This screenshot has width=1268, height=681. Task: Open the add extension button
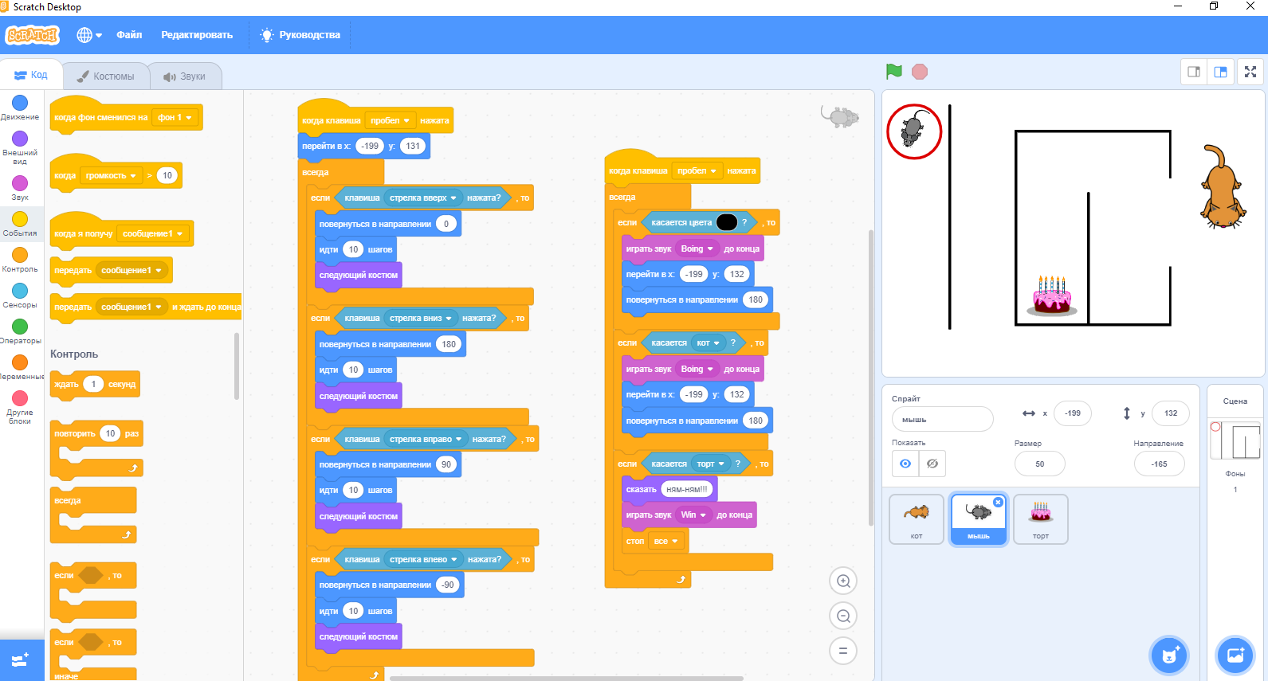coord(21,659)
